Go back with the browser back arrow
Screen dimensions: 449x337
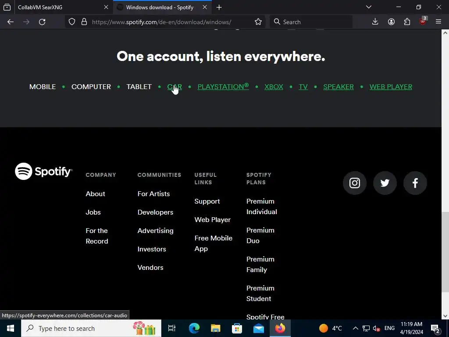pyautogui.click(x=11, y=22)
